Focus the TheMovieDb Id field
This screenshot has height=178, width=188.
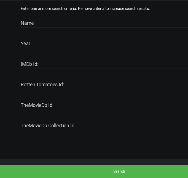point(104,105)
